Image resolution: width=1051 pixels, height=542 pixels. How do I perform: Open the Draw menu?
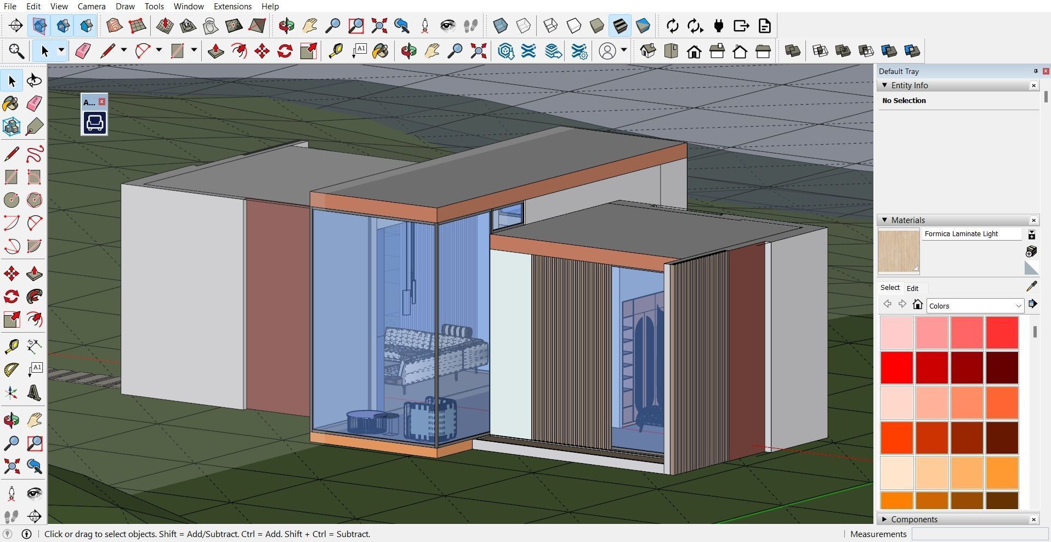pos(125,6)
